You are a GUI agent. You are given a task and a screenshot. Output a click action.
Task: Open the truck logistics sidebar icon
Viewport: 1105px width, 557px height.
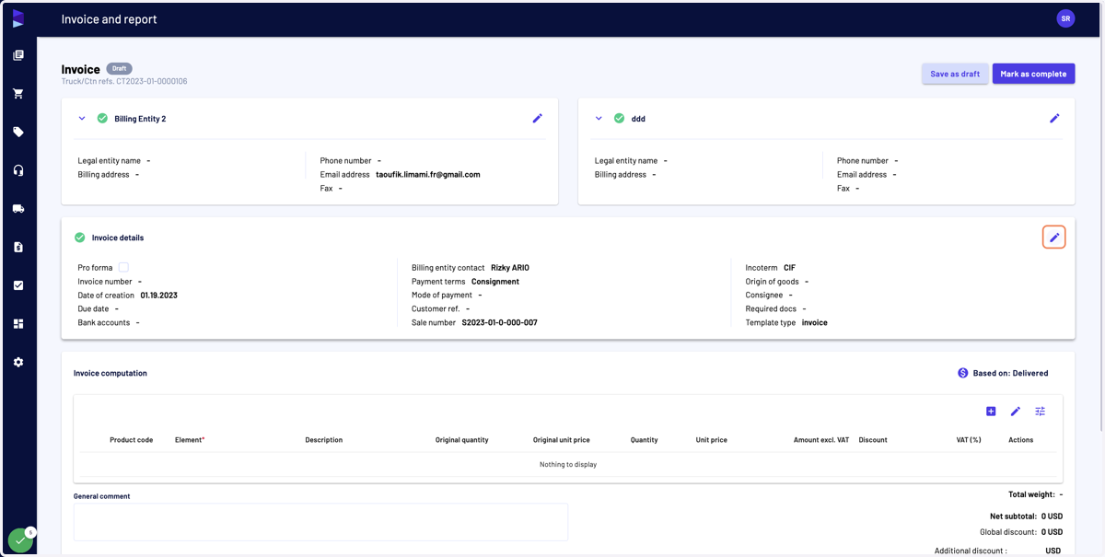tap(18, 209)
